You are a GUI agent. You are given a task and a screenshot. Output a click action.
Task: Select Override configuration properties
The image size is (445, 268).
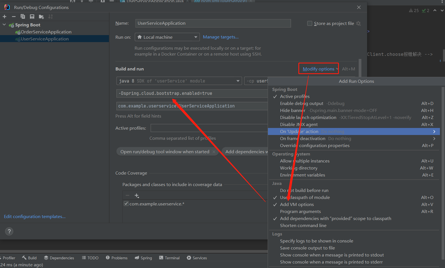pos(354,146)
